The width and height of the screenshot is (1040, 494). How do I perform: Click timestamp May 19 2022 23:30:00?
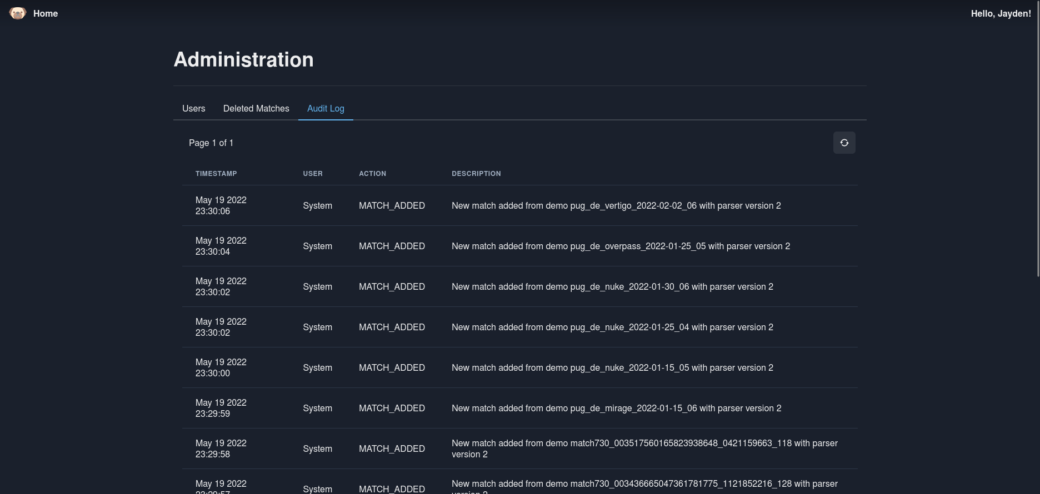tap(221, 367)
